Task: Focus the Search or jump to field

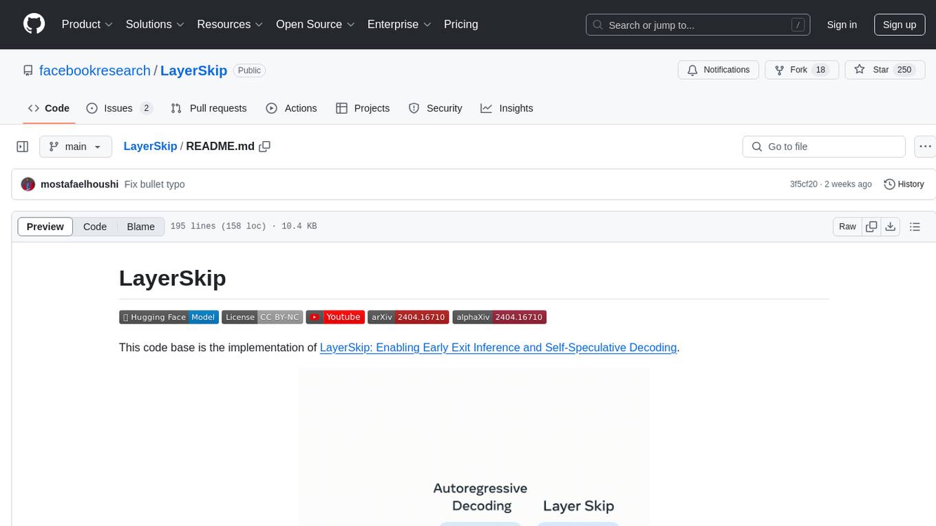Action: coord(698,25)
